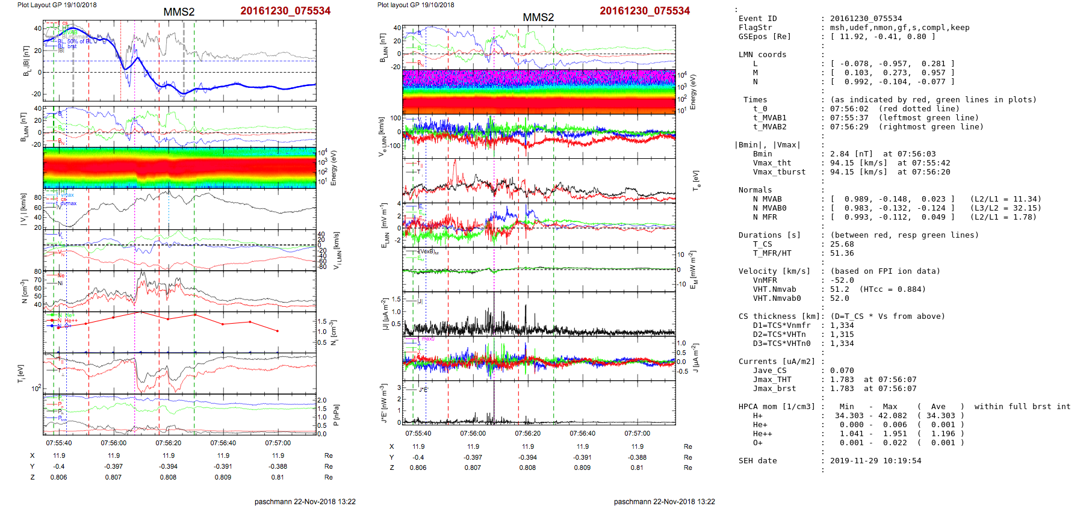Select the "Normals" heading in the text panel

point(755,190)
